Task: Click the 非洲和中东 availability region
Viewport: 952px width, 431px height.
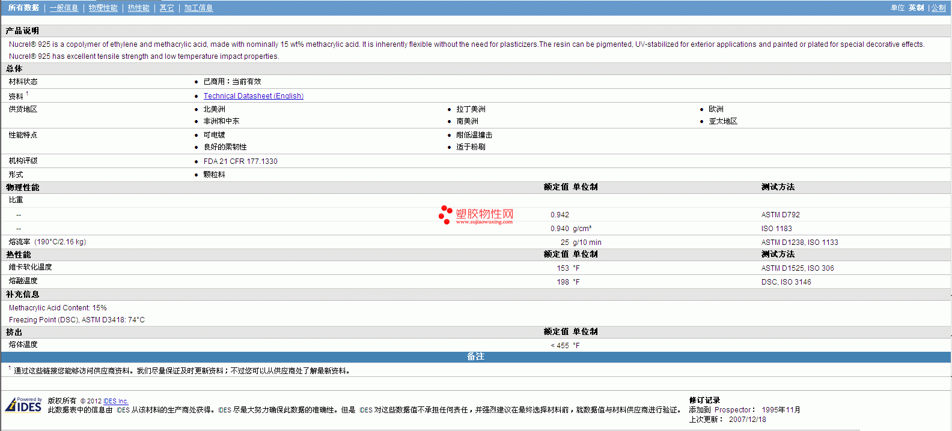Action: pyautogui.click(x=221, y=121)
